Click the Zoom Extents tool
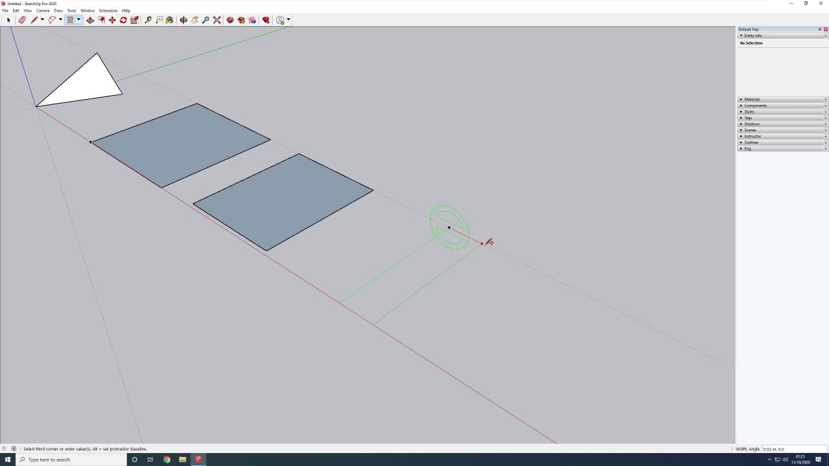829x466 pixels. click(x=217, y=20)
